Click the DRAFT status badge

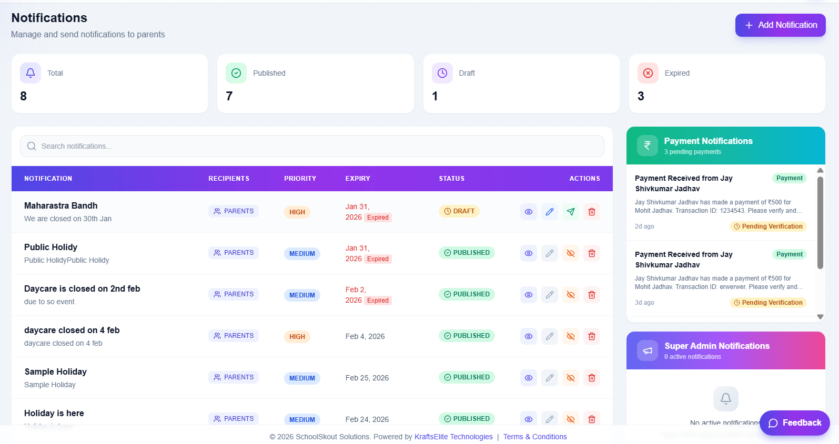point(459,211)
